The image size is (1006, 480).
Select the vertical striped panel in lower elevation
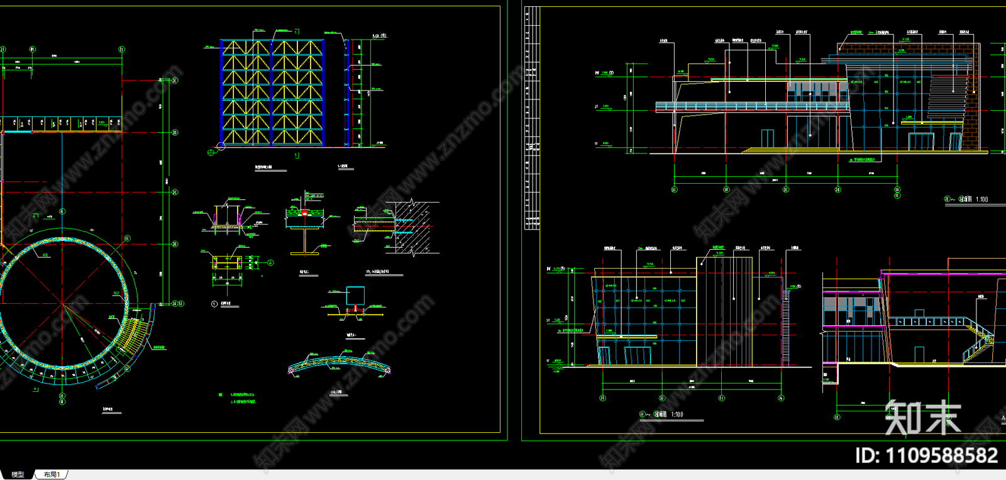[x=724, y=311]
